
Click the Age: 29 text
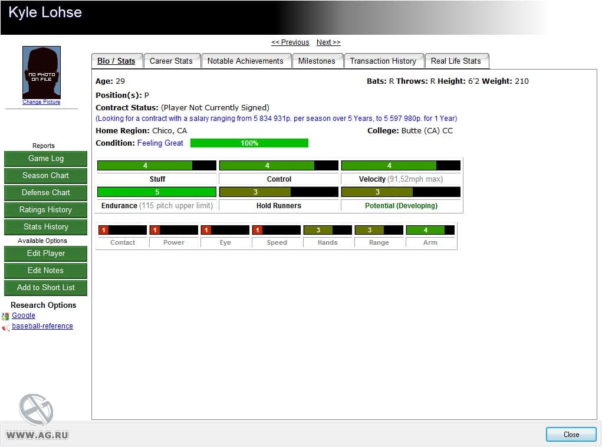[110, 81]
